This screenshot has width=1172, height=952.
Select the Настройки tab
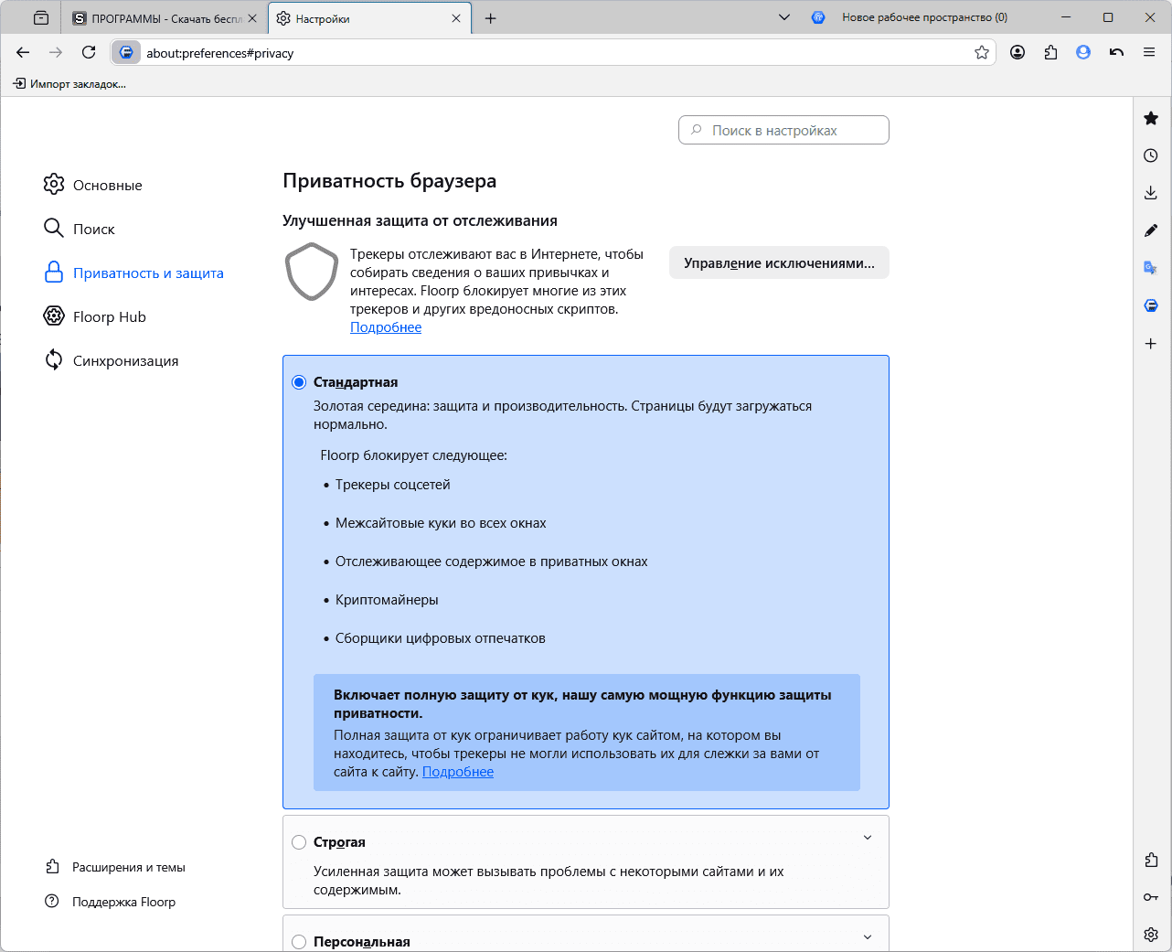point(370,18)
